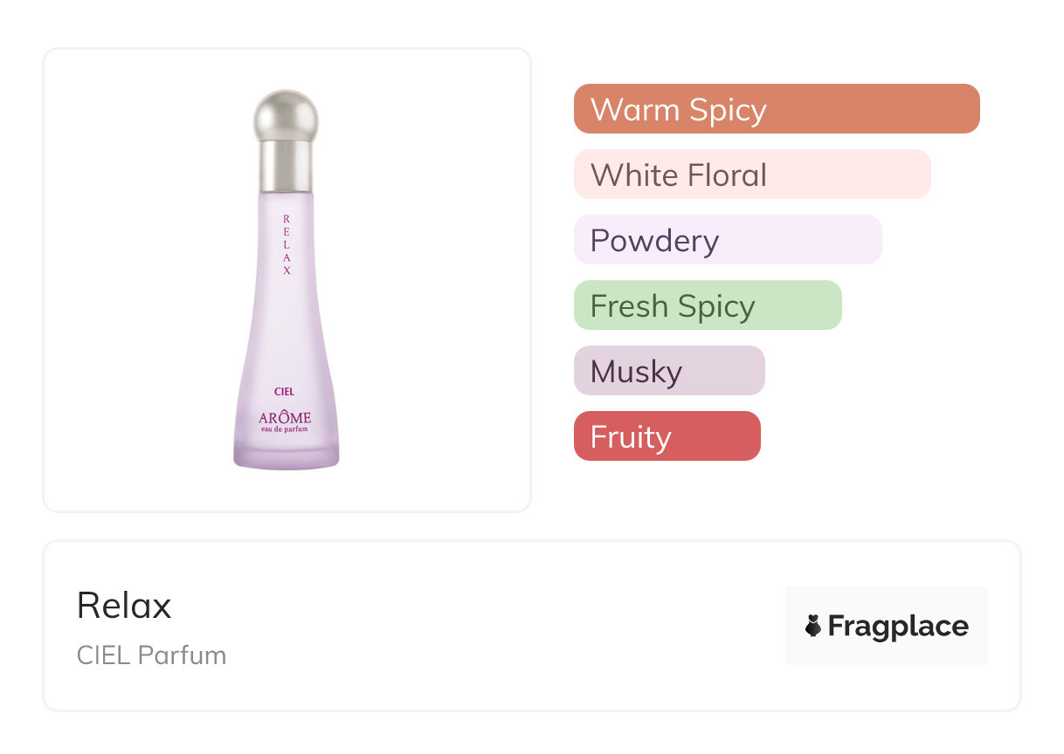Viewport: 1064px width, 754px height.
Task: Choose the Powdery accord bar
Action: 727,240
